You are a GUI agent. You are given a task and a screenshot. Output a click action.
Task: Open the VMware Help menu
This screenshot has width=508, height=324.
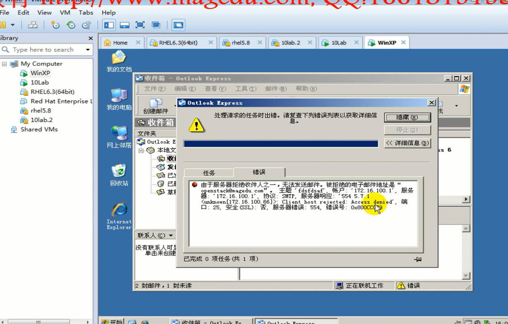pyautogui.click(x=109, y=12)
